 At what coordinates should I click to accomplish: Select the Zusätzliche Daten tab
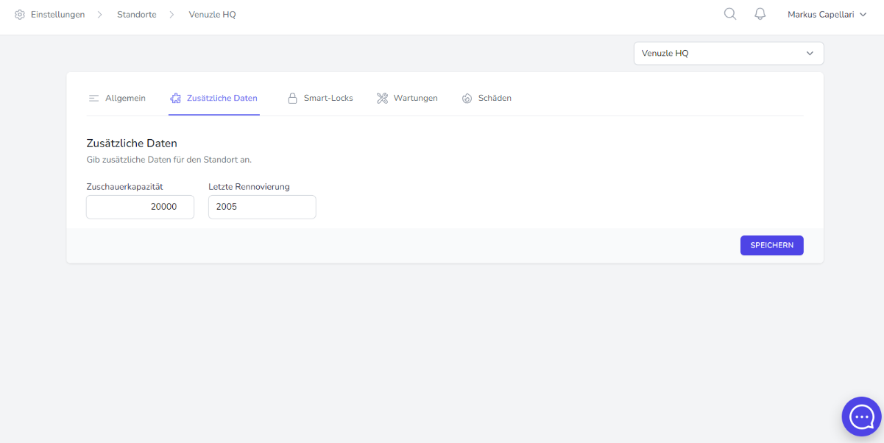tap(214, 98)
